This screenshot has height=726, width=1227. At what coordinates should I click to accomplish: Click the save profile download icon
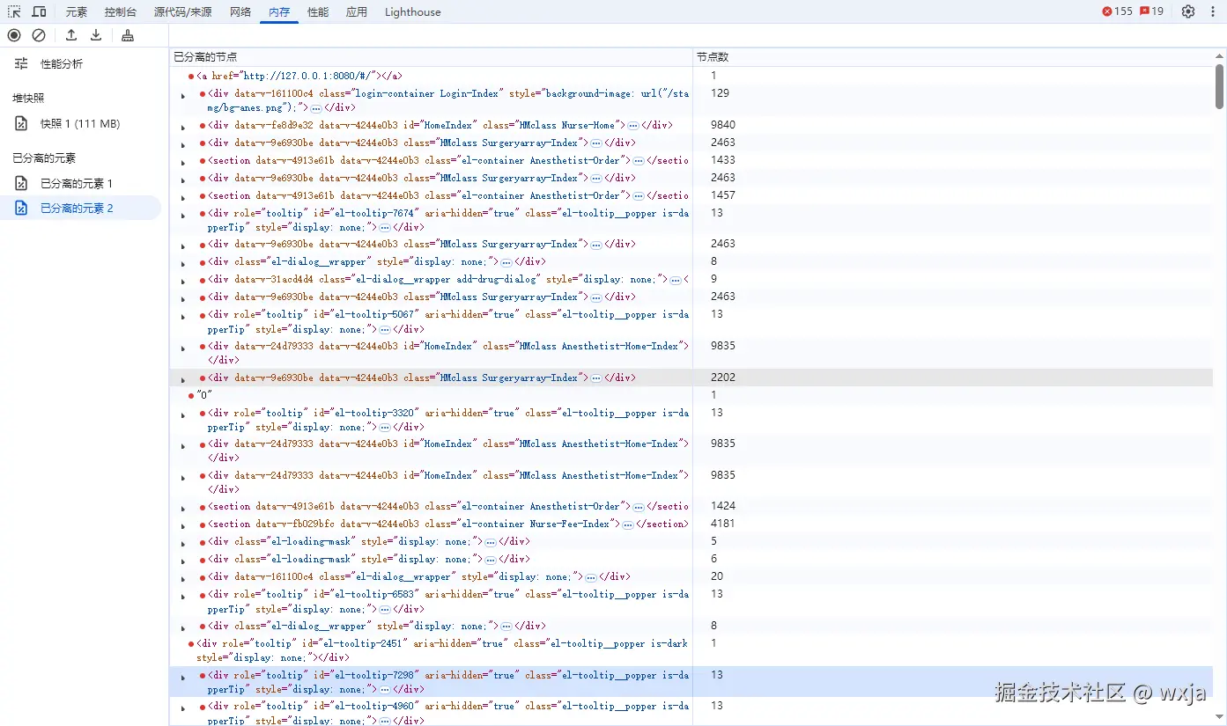coord(96,35)
